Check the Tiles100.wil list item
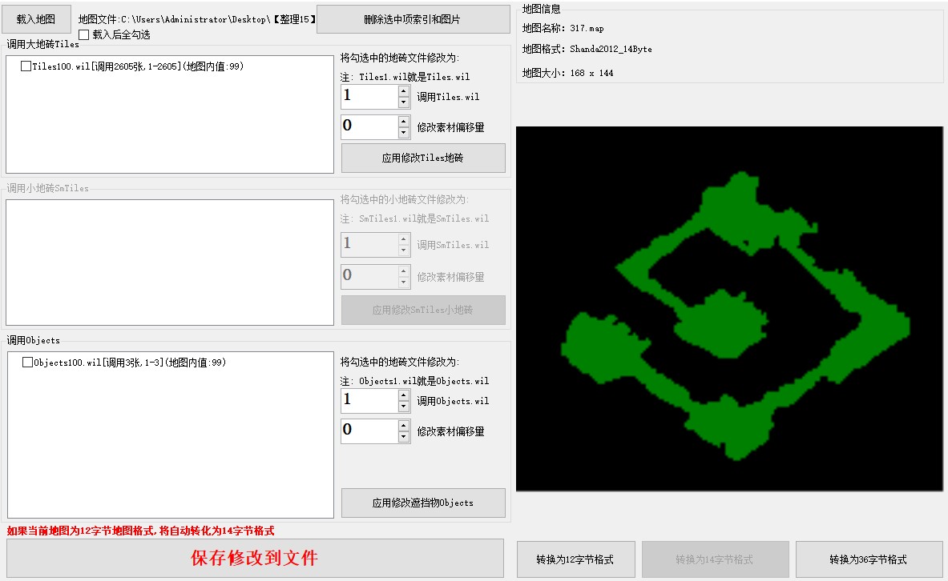The height and width of the screenshot is (581, 948). click(26, 66)
